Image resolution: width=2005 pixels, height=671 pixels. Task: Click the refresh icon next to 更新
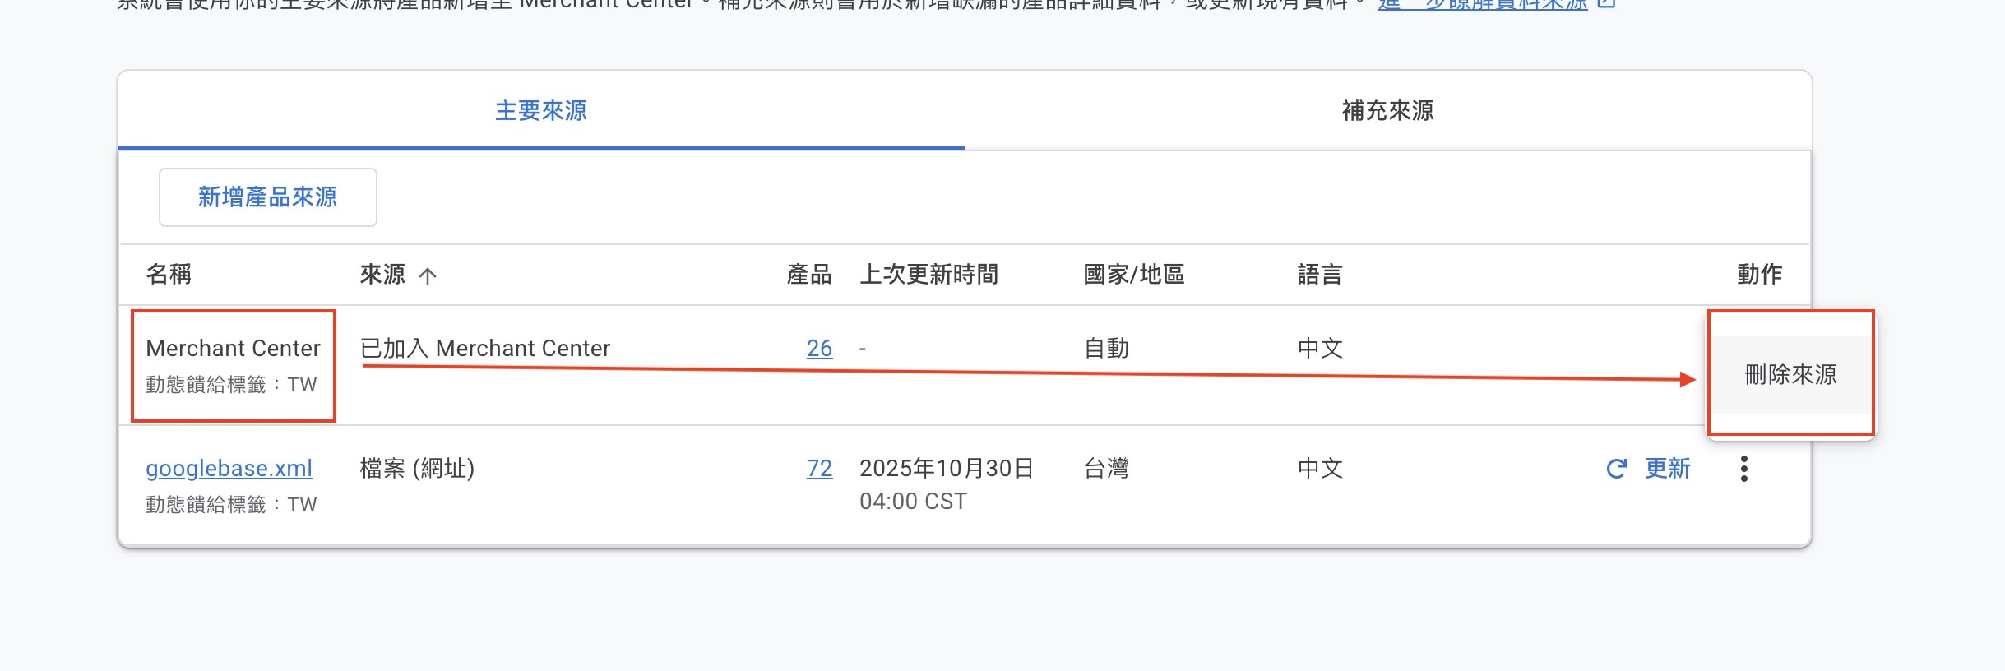(1616, 469)
